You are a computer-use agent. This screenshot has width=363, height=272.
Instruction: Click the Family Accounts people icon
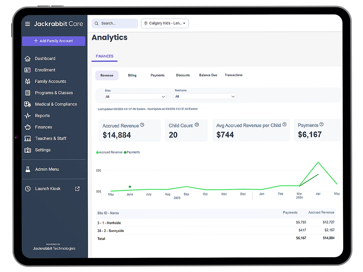pyautogui.click(x=28, y=81)
